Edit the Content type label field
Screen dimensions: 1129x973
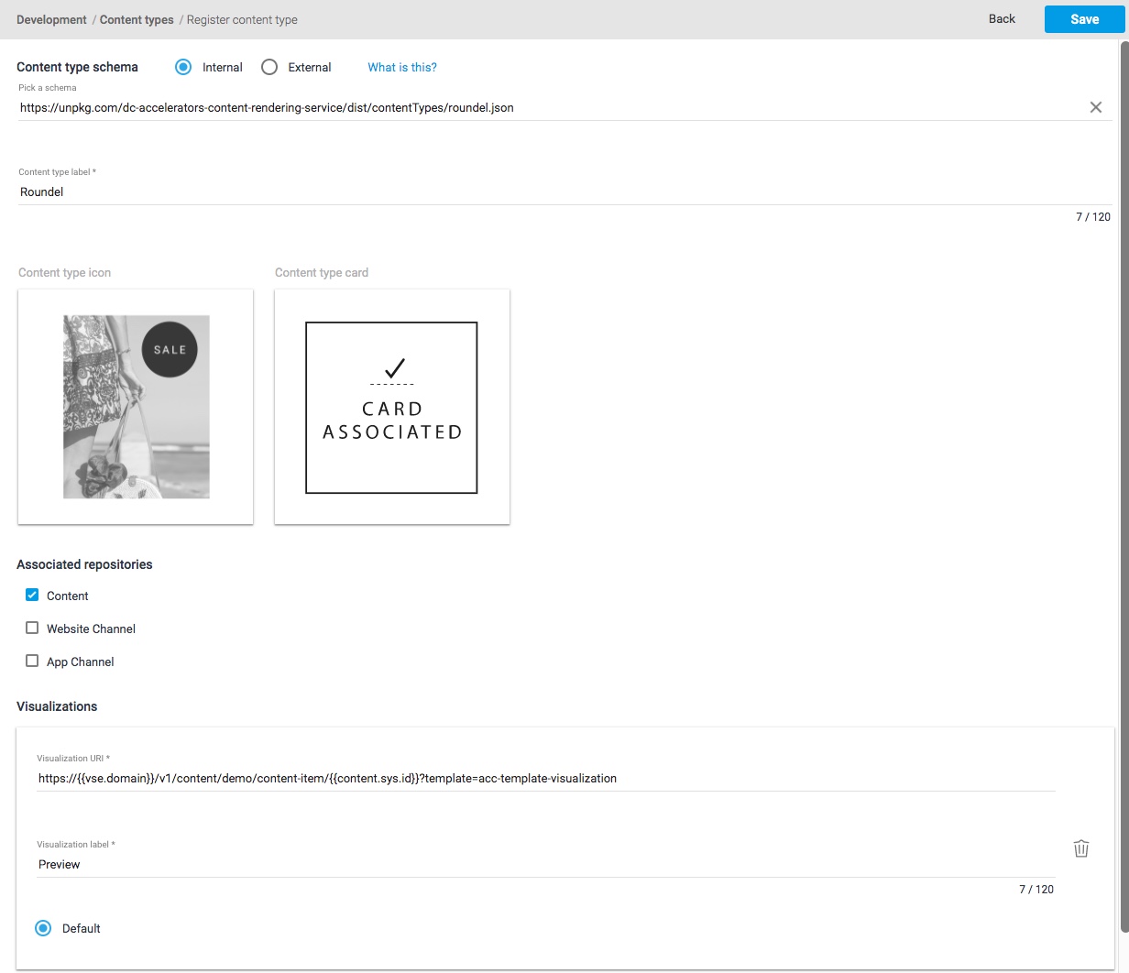(x=550, y=192)
